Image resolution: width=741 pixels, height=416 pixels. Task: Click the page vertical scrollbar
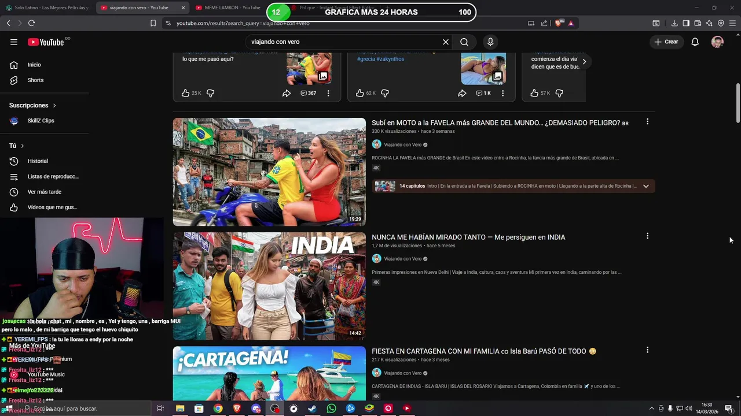pos(738,103)
